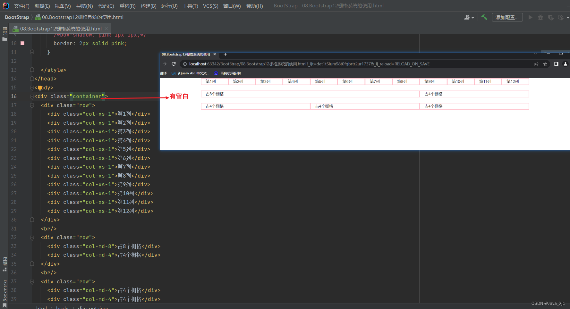Click the body breadcrumb at bottom
Screen dimensions: 570x309
62,308
